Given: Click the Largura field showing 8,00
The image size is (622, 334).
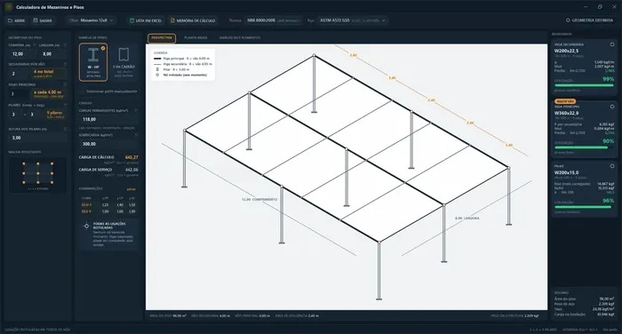Looking at the screenshot, I should 52,54.
